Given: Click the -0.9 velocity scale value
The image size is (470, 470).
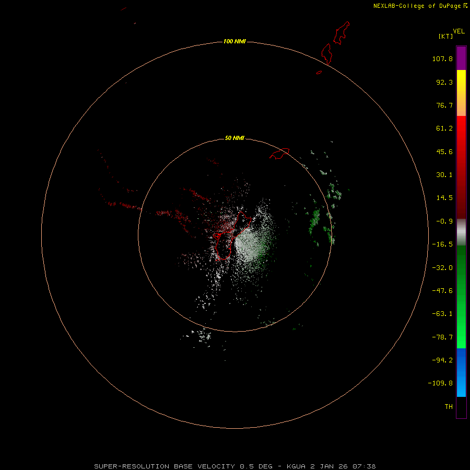Looking at the screenshot, I should point(444,221).
